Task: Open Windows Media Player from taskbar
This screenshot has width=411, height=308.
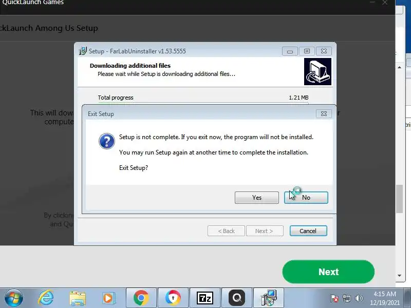Action: tap(108, 298)
